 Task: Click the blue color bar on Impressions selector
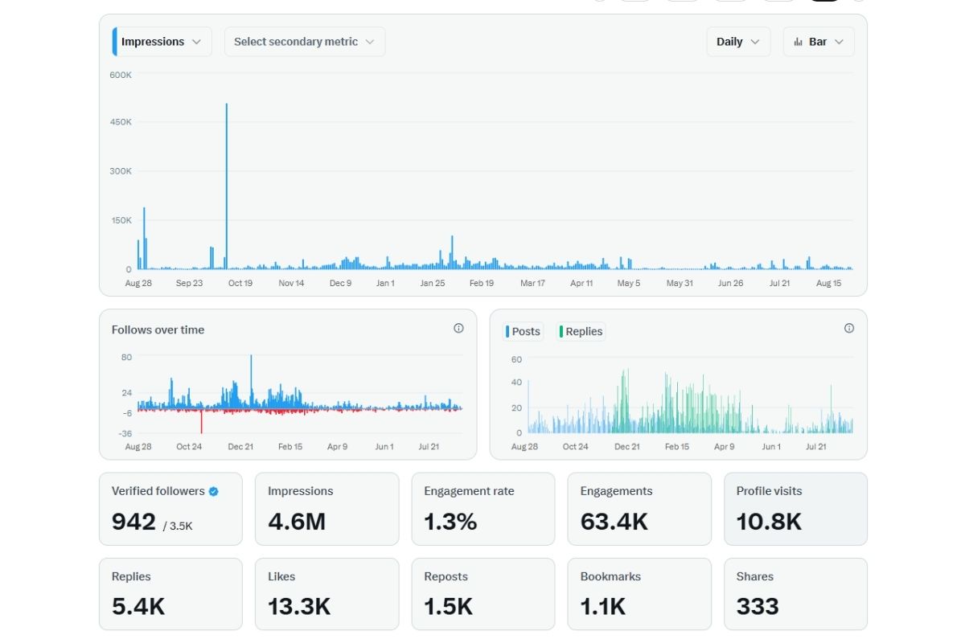[x=114, y=42]
